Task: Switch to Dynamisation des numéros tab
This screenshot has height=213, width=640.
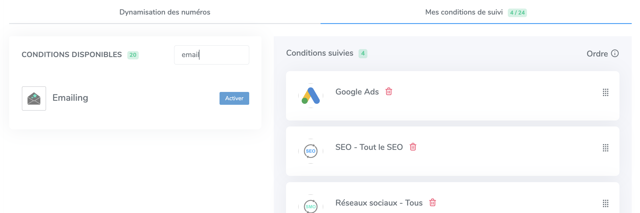Action: 165,12
